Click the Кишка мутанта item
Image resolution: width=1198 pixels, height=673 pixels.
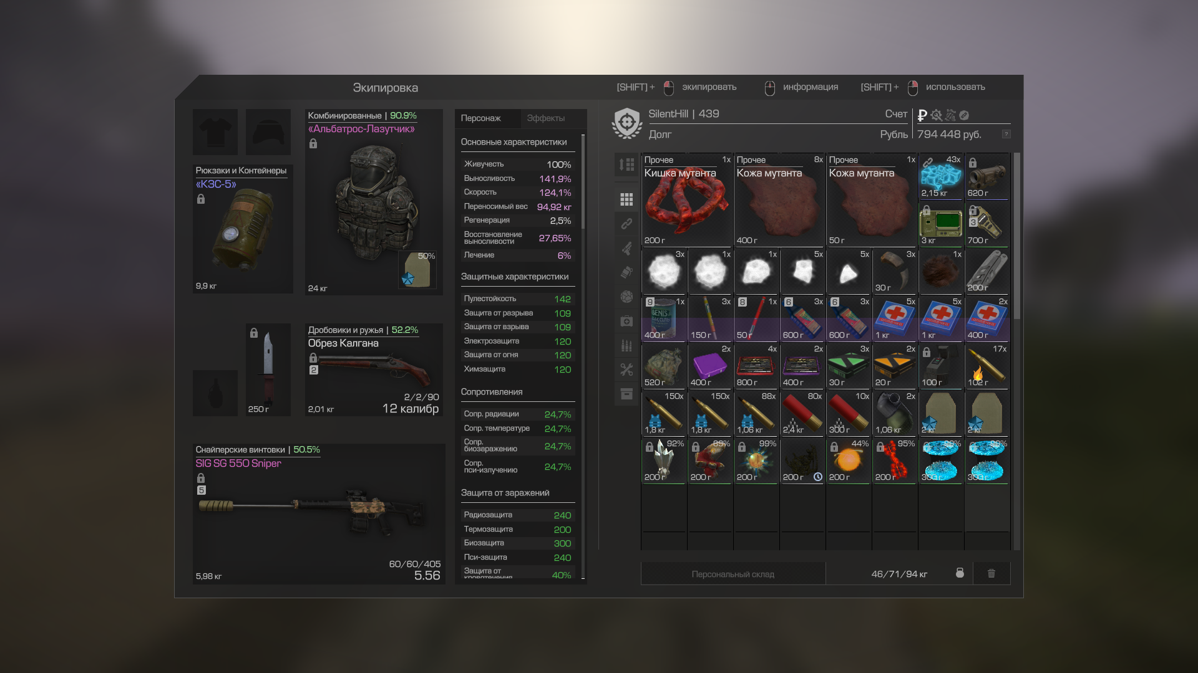pos(686,200)
